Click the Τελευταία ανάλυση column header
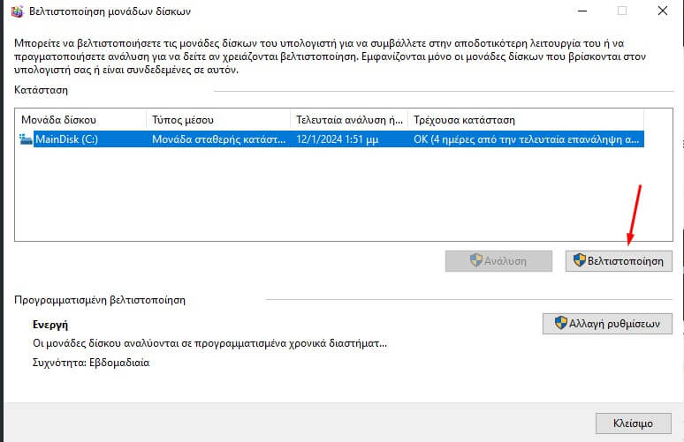The height and width of the screenshot is (442, 684). 348,119
